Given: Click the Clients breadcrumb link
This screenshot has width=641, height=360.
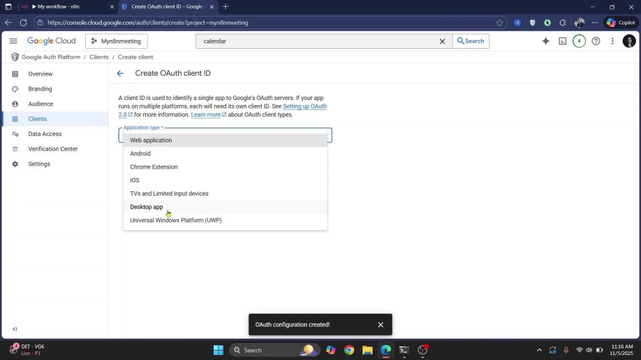Looking at the screenshot, I should [x=99, y=57].
